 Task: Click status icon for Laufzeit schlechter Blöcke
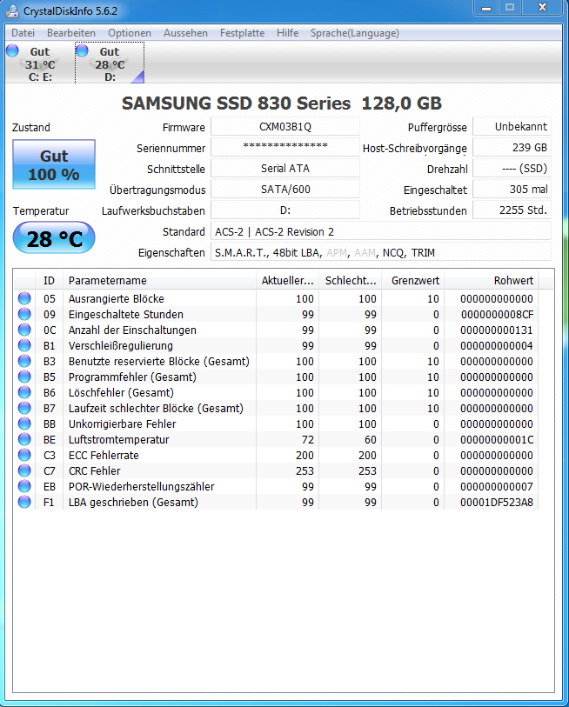(24, 408)
